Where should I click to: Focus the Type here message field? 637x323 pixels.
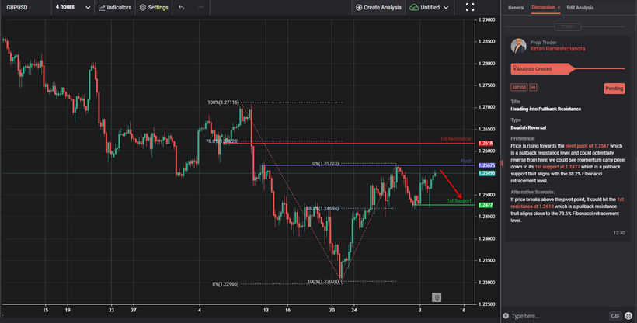[x=559, y=316]
